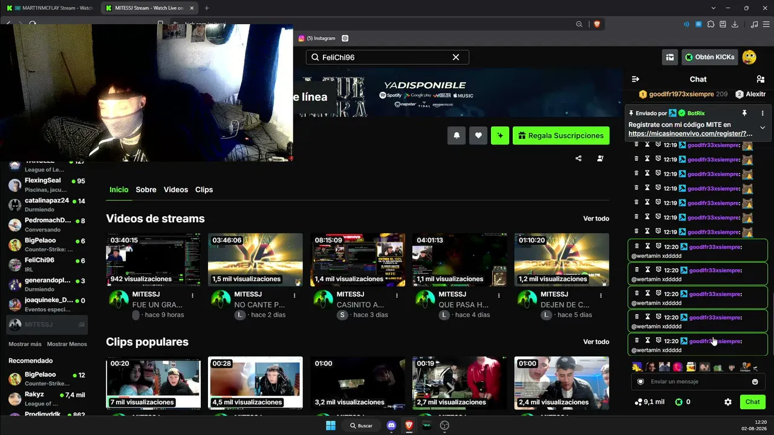Open Discord from the taskbar
The image size is (774, 435).
[391, 425]
